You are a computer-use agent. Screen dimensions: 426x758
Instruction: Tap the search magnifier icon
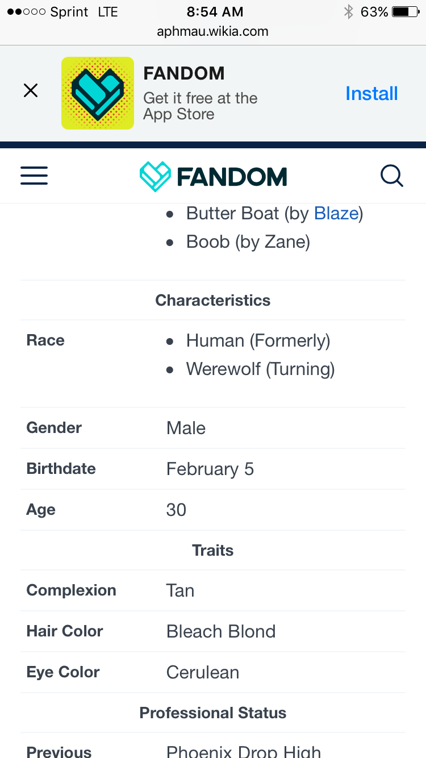(392, 176)
